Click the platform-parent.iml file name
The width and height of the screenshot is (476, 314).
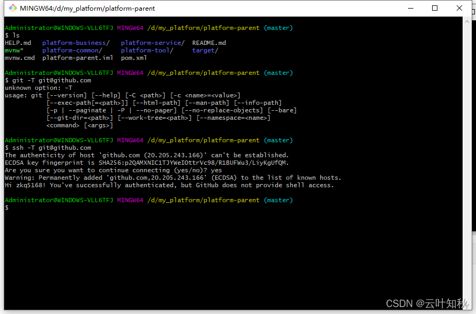tap(78, 58)
